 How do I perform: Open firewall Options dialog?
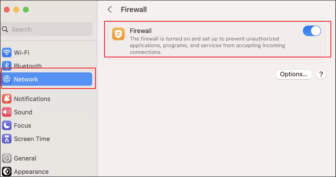pyautogui.click(x=293, y=74)
